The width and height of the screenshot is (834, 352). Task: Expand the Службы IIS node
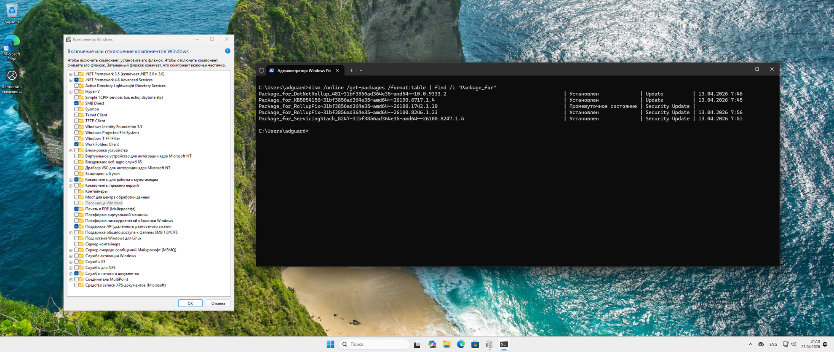(x=71, y=262)
